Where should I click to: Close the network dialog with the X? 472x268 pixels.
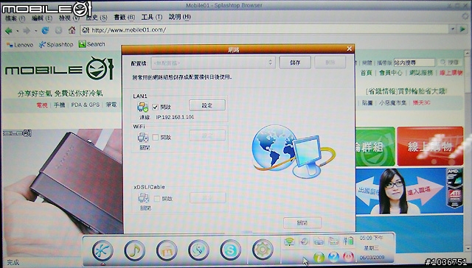tap(349, 49)
